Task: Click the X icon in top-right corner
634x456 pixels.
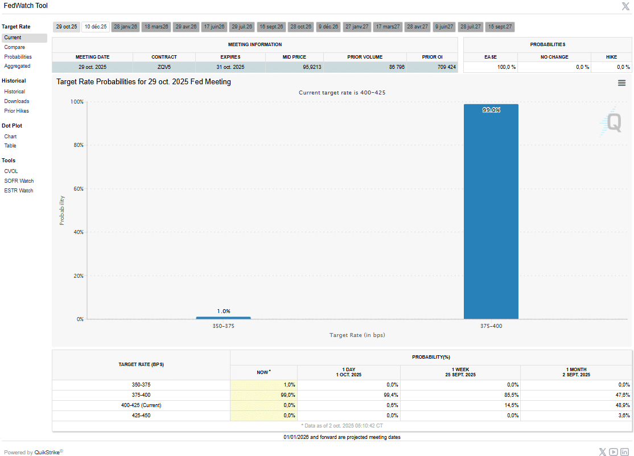Action: click(625, 6)
